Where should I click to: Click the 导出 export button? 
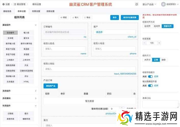[87, 17]
